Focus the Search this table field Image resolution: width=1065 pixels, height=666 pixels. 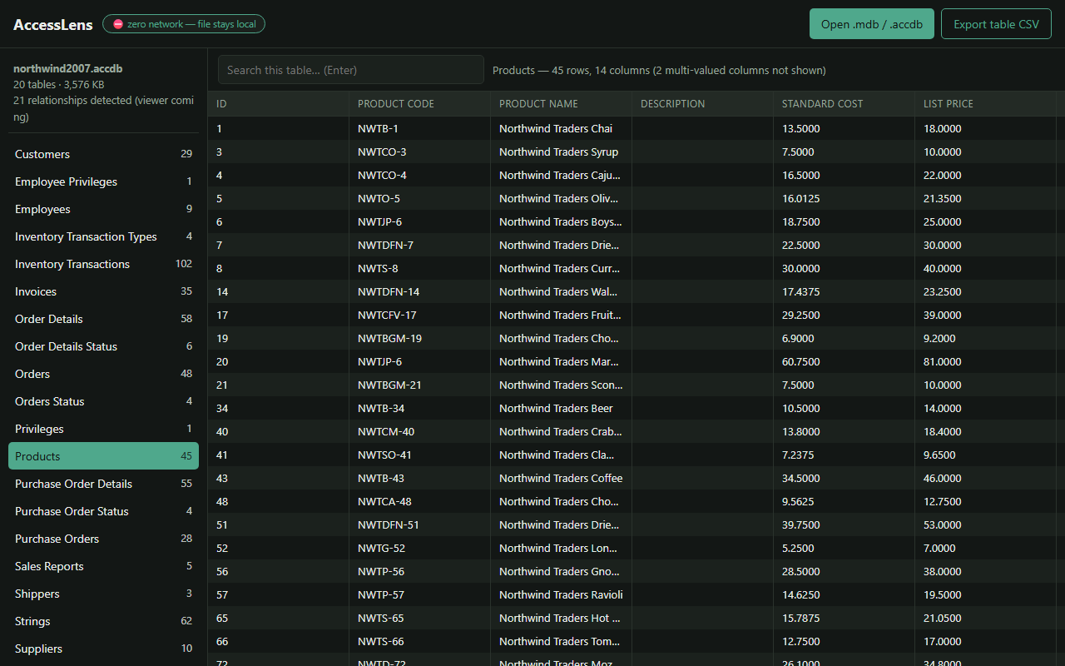pos(351,70)
